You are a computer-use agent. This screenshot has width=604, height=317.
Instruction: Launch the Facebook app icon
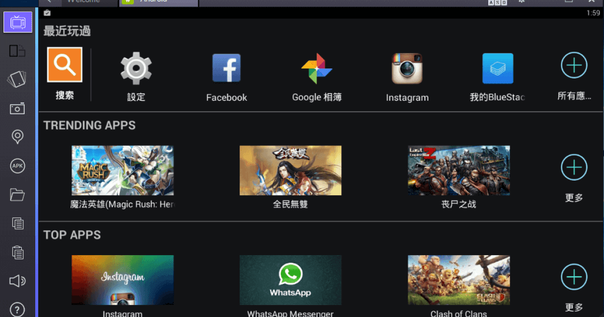[x=226, y=68]
